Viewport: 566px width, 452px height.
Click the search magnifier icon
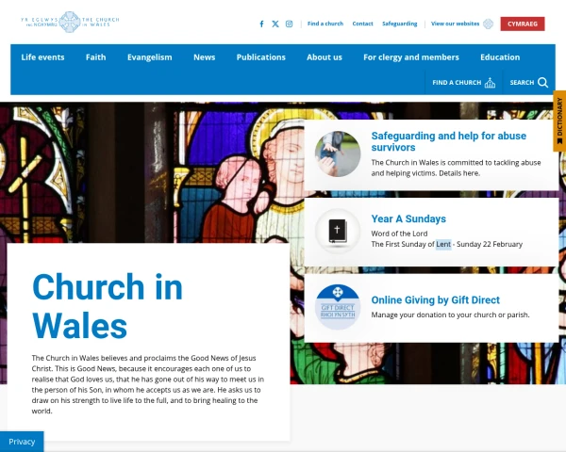pyautogui.click(x=542, y=83)
